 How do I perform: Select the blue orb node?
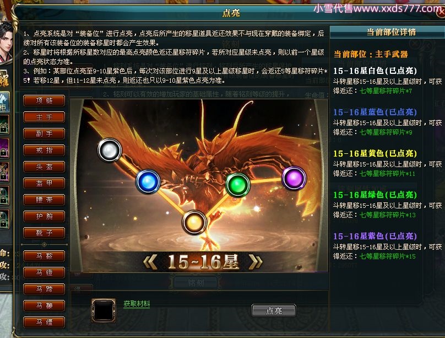click(x=148, y=181)
